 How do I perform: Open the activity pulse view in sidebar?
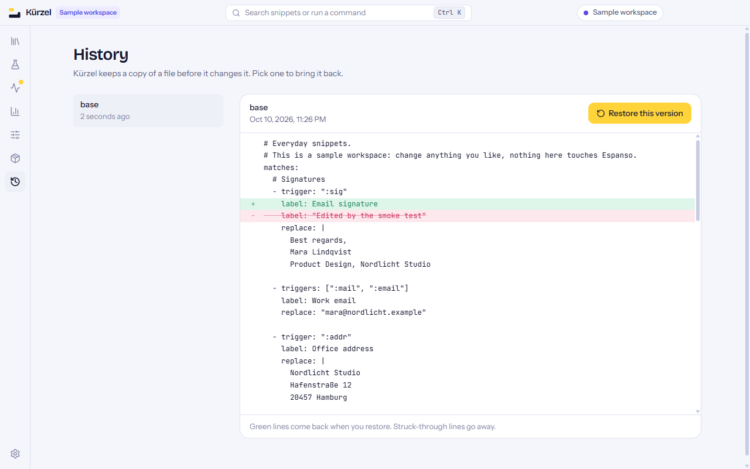pos(15,88)
